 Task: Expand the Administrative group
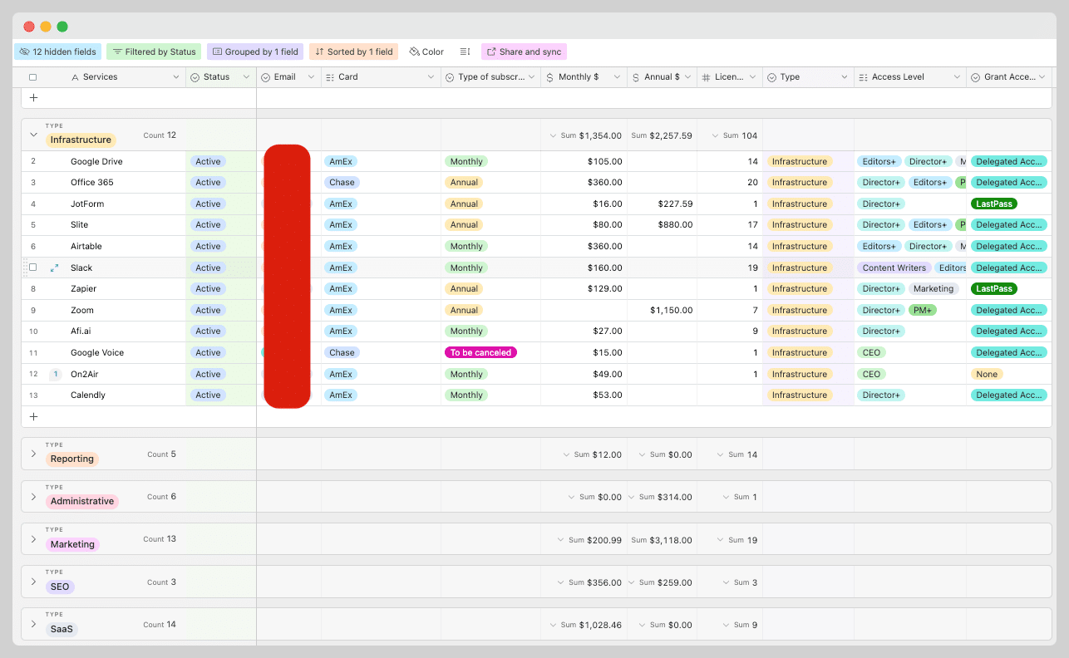click(x=34, y=497)
